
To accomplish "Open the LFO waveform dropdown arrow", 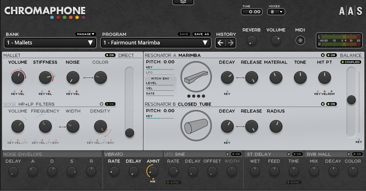I will pyautogui.click(x=227, y=154).
